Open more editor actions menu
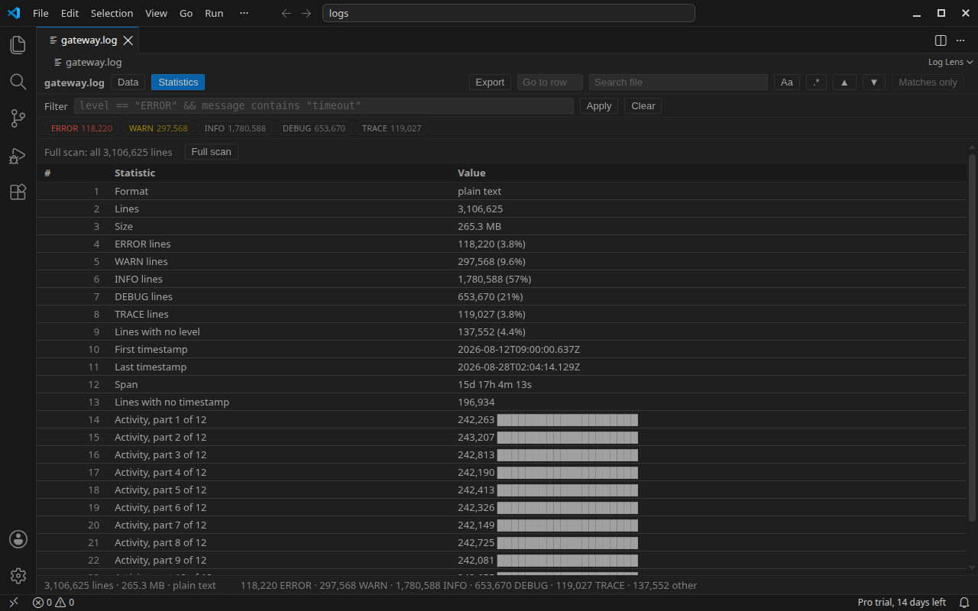Viewport: 978px width, 611px height. coord(961,40)
